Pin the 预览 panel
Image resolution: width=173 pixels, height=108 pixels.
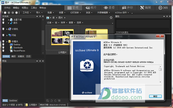click(x=40, y=61)
